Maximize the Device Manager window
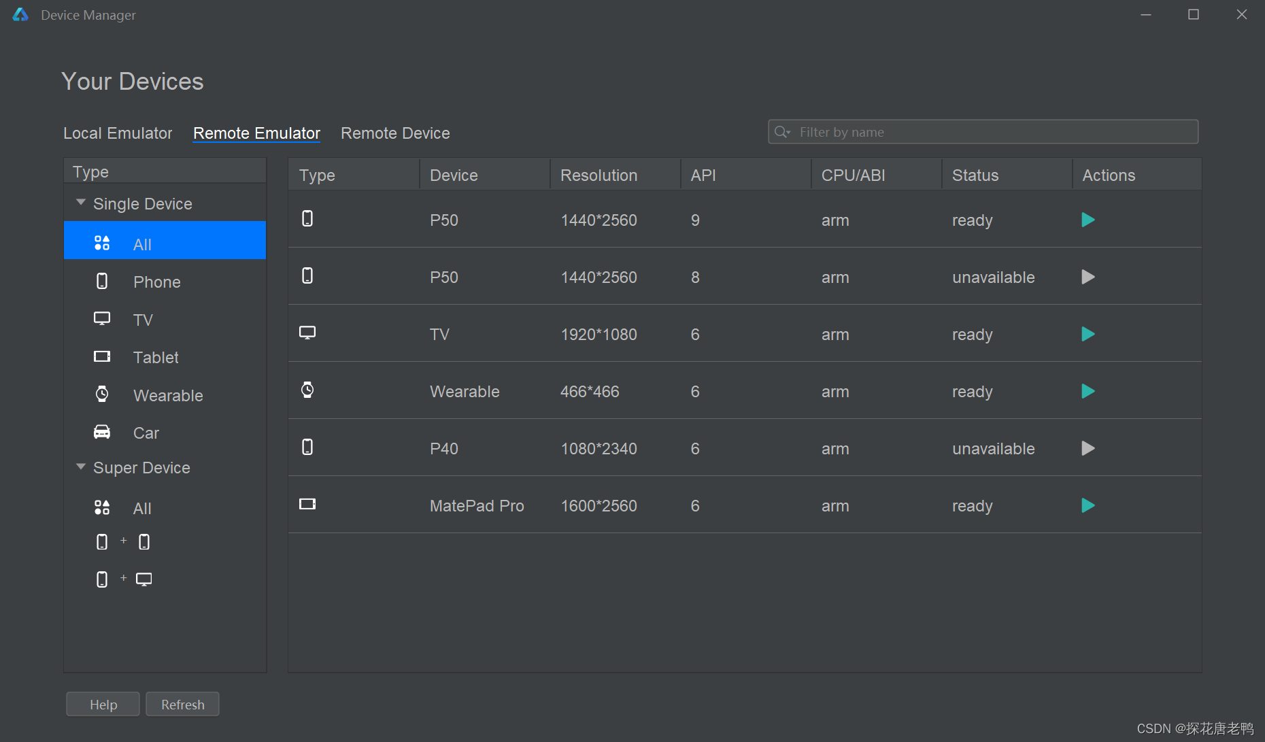The image size is (1265, 742). point(1194,14)
